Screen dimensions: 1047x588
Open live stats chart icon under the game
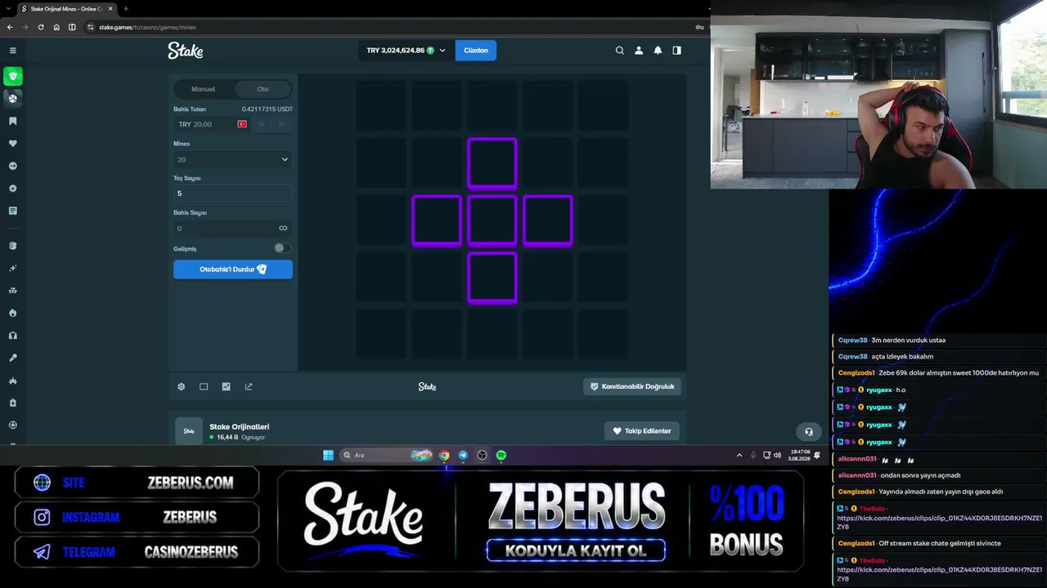click(x=226, y=387)
